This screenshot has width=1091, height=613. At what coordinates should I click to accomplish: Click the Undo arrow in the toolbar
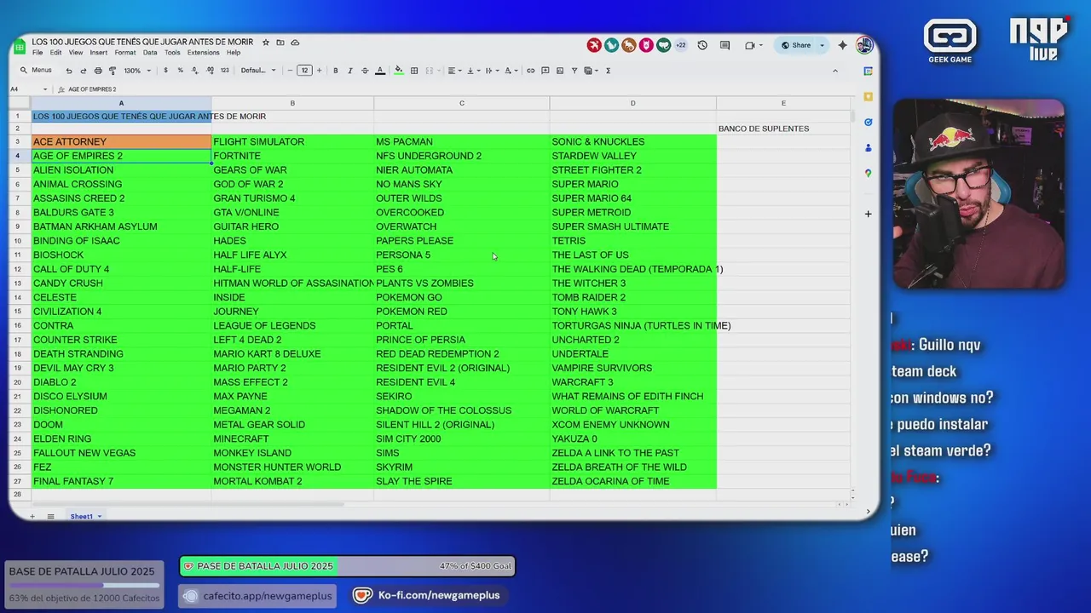click(69, 71)
